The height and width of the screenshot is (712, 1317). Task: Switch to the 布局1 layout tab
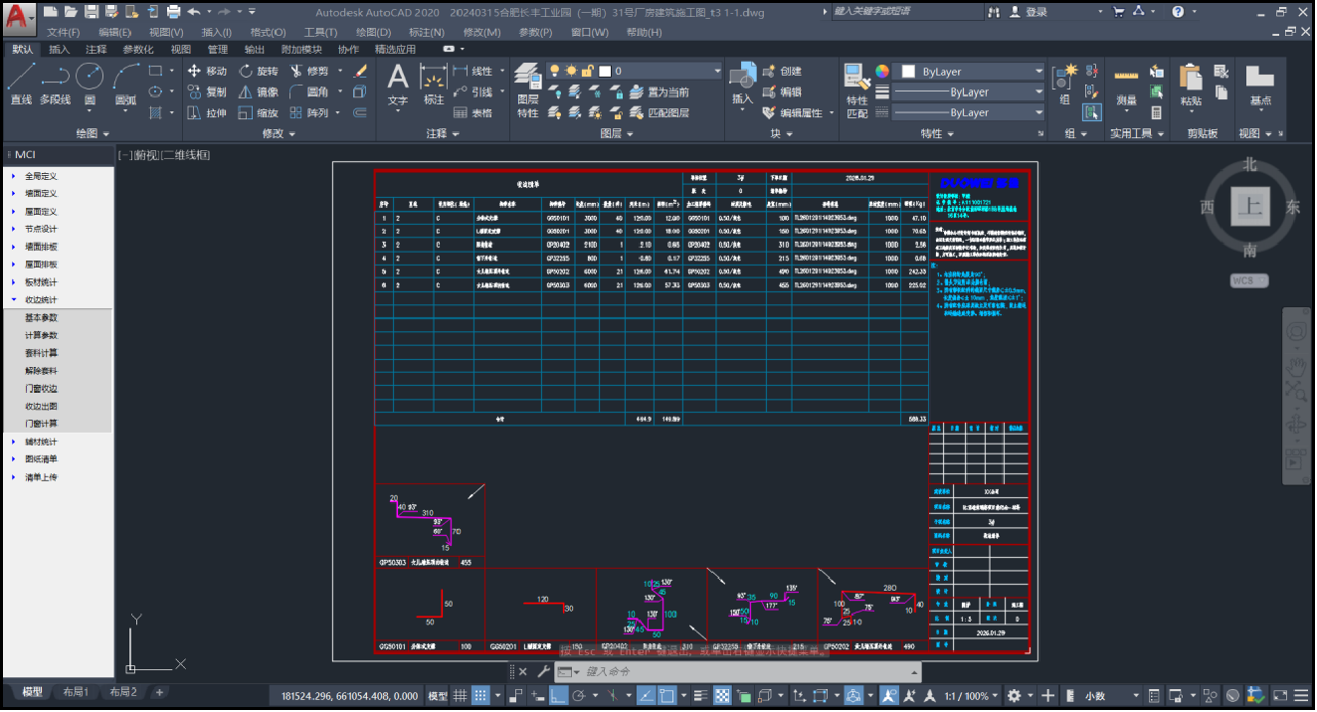(x=75, y=692)
